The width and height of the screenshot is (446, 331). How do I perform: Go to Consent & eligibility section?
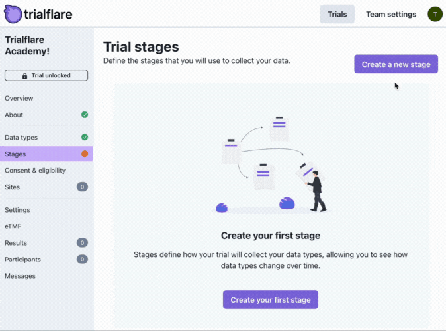click(35, 171)
